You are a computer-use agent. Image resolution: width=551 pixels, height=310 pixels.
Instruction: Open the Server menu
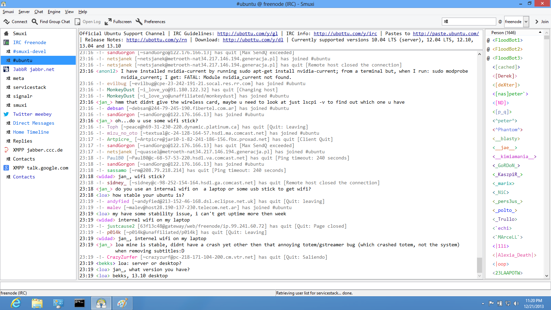pos(24,12)
